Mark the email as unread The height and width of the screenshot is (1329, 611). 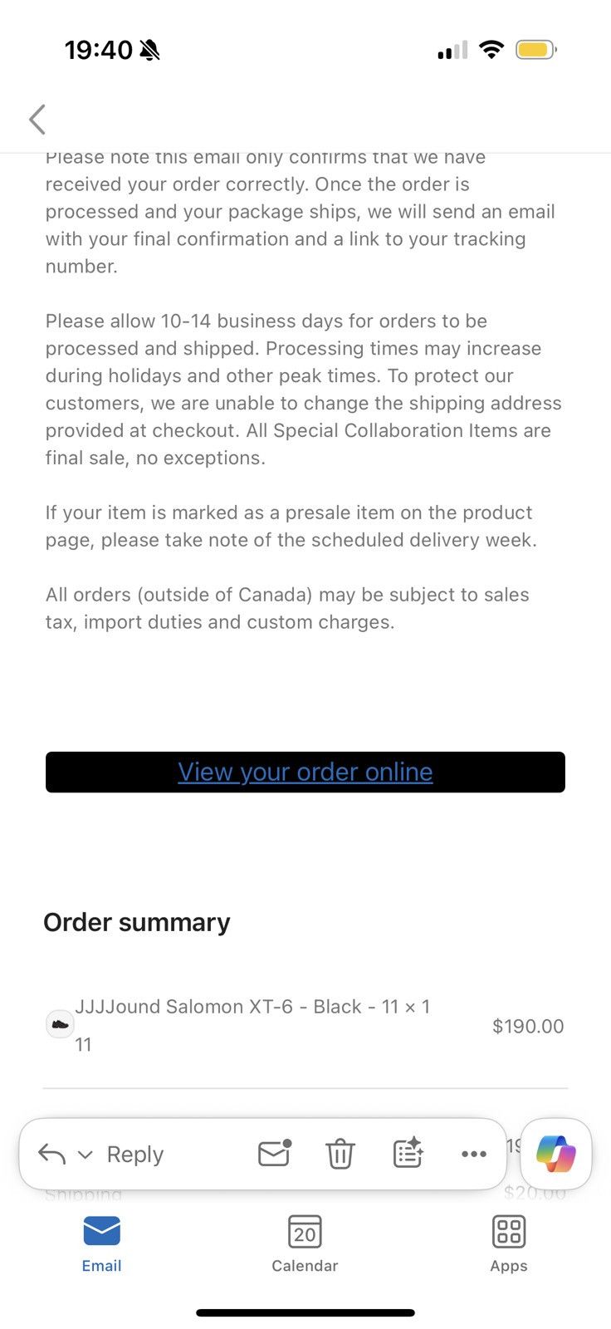point(274,1153)
